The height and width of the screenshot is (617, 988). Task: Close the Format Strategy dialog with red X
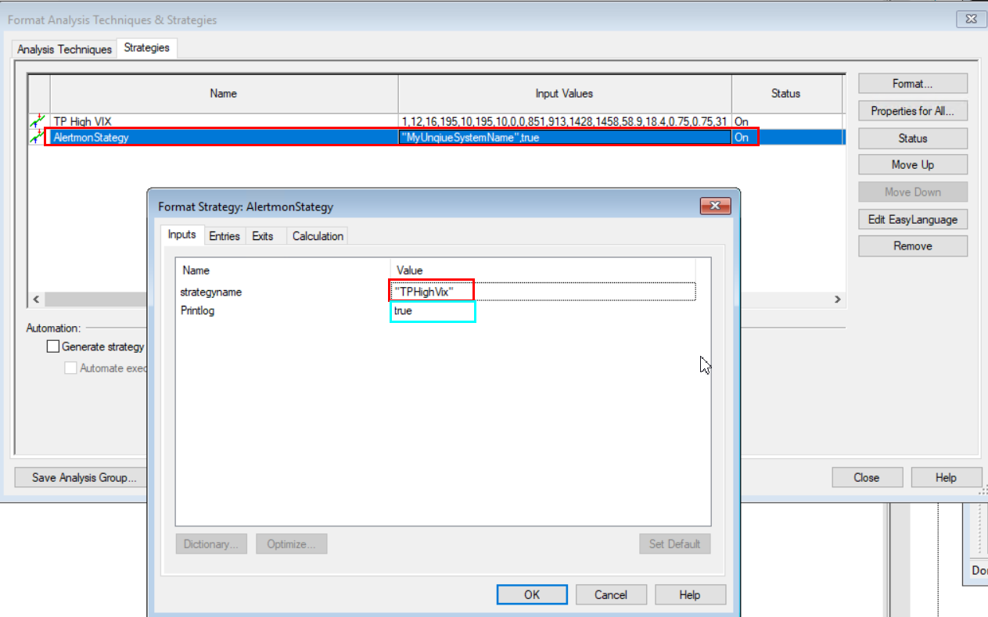point(715,206)
